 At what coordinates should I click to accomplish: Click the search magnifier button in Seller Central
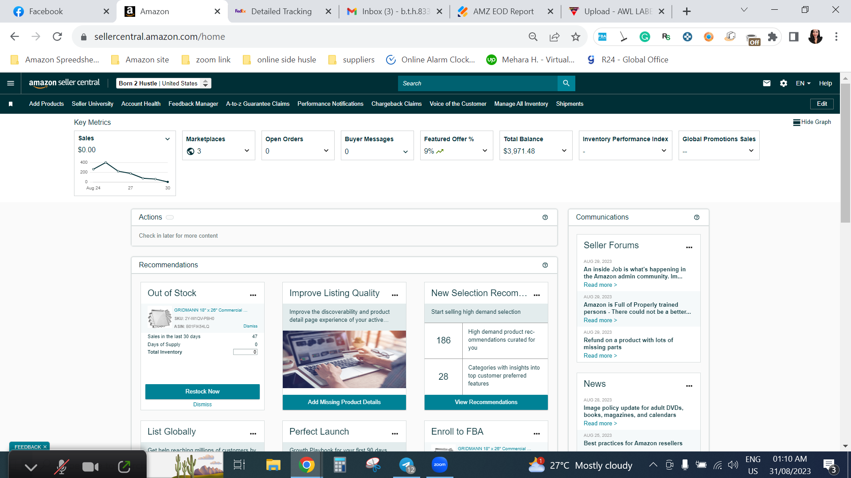click(566, 83)
